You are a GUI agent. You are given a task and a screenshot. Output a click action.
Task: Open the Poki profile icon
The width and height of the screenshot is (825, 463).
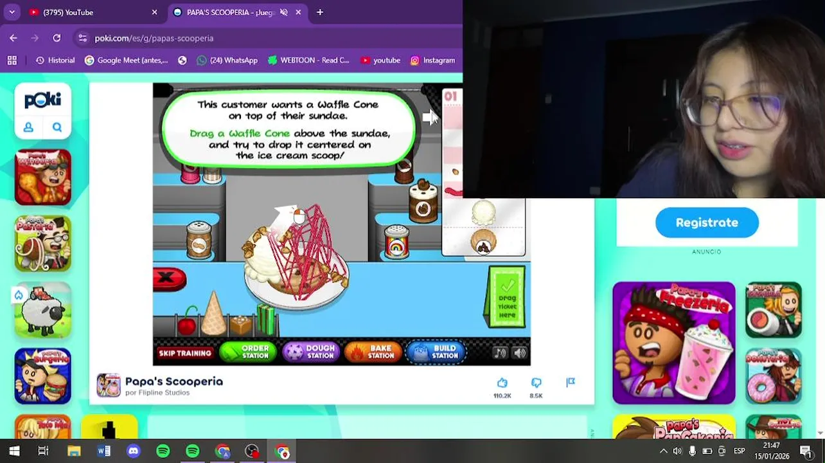[28, 127]
